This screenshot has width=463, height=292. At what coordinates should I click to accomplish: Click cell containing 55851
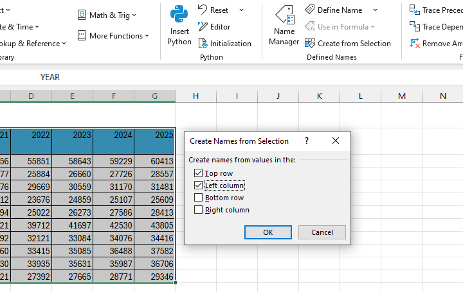click(31, 161)
